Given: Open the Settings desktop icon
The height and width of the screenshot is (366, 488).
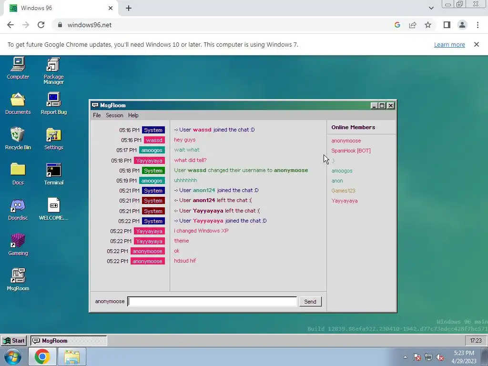Looking at the screenshot, I should [53, 139].
